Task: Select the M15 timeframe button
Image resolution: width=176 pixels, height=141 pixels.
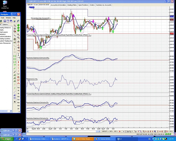Action: pyautogui.click(x=18, y=100)
